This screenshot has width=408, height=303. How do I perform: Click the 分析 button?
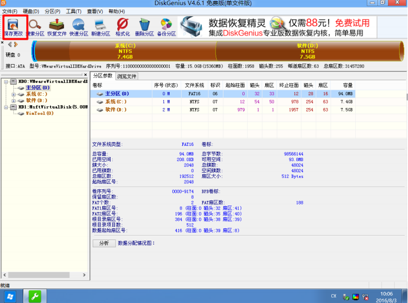(x=104, y=243)
